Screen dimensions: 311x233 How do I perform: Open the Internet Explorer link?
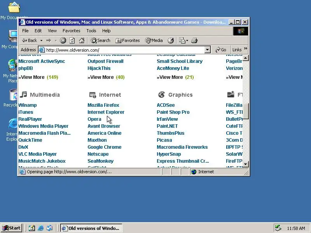tap(106, 112)
